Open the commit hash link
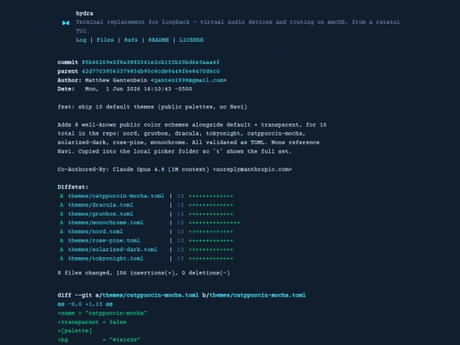 pos(150,62)
